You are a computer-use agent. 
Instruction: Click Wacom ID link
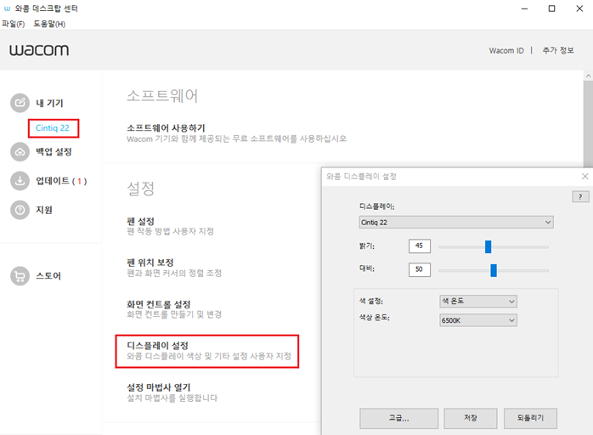(x=506, y=50)
